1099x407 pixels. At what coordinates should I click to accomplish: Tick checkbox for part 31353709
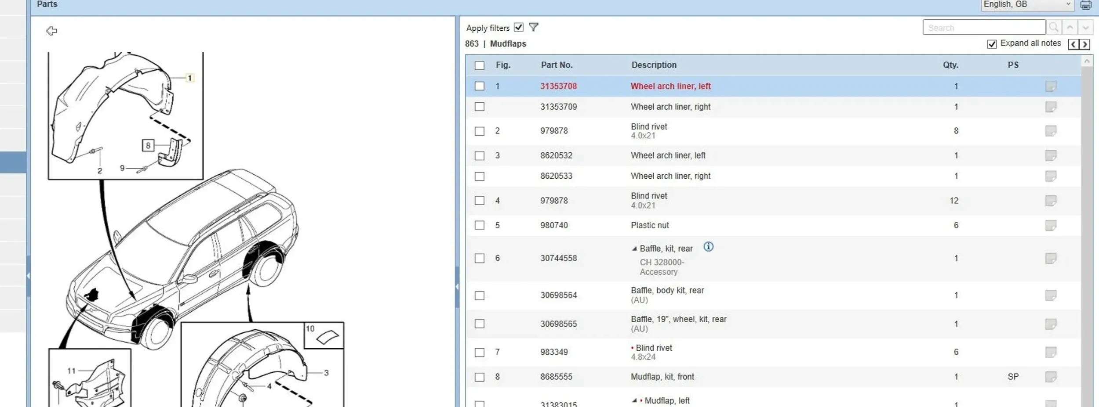point(479,107)
